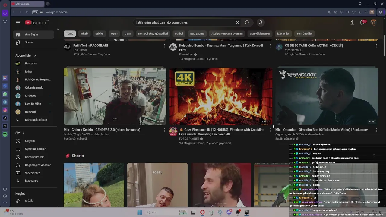
Task: Open the Law By Mike channel
Action: point(33,104)
